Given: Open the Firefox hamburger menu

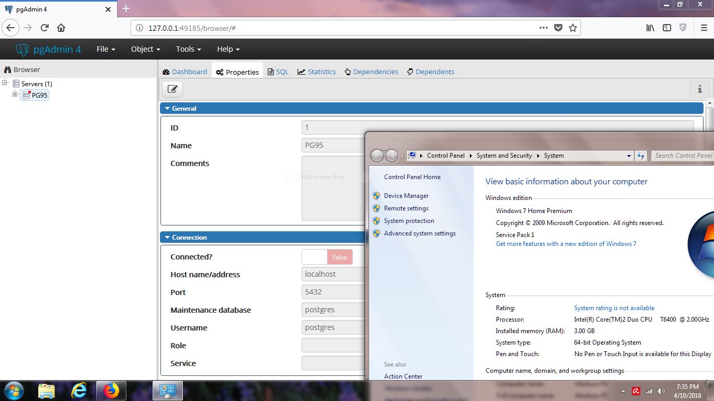Looking at the screenshot, I should [704, 28].
